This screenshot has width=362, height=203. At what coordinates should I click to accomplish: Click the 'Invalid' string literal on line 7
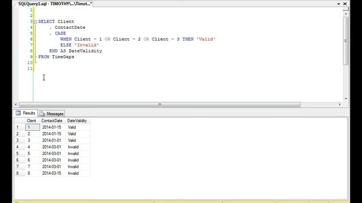coord(87,45)
